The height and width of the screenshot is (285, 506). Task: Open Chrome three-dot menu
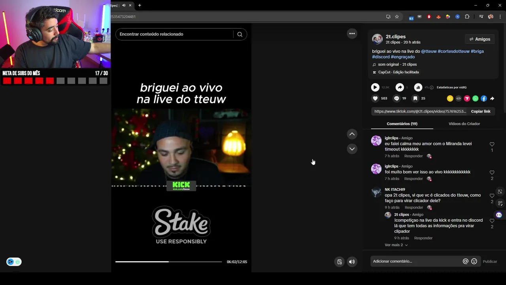(500, 17)
